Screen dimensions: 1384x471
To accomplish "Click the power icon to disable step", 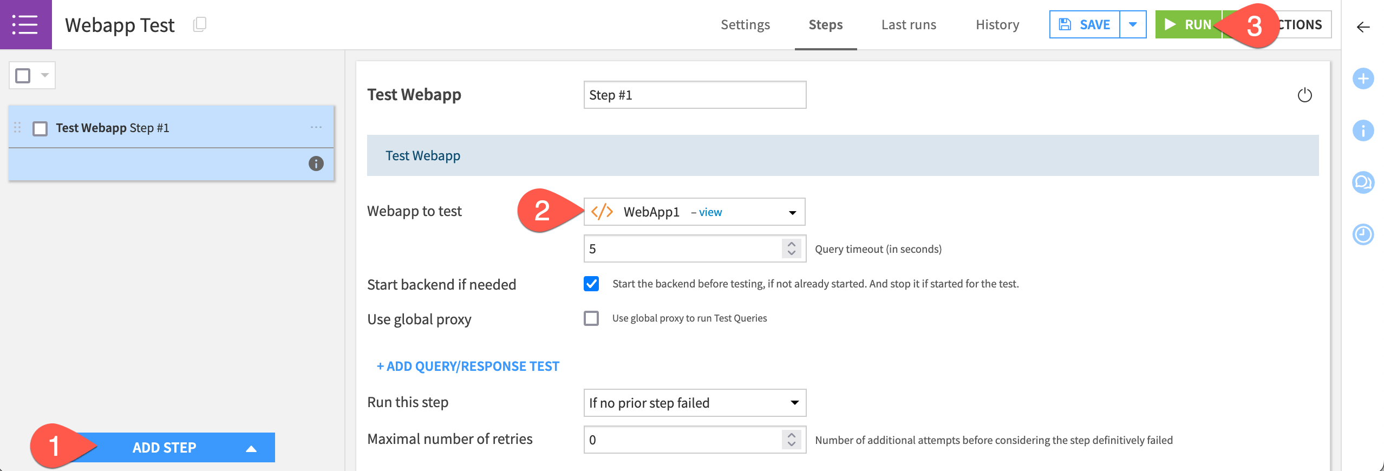I will click(1304, 95).
